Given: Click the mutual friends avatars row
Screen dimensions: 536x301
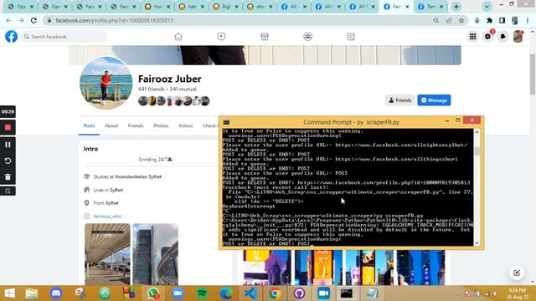Looking at the screenshot, I should [x=173, y=101].
